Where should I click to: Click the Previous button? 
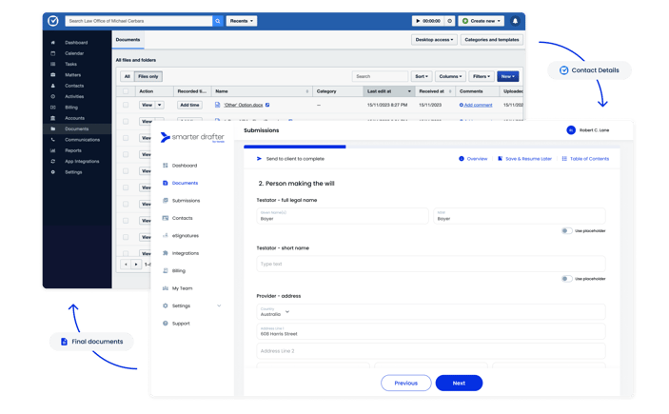click(x=405, y=383)
